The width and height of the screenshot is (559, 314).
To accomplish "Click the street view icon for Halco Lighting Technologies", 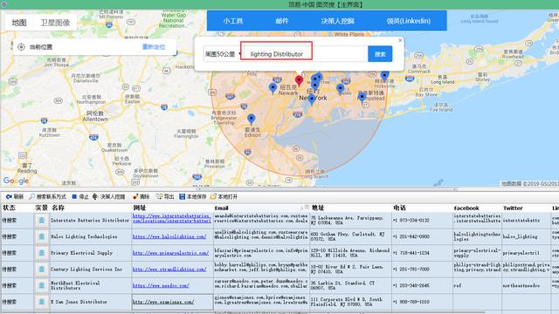I will (42, 236).
